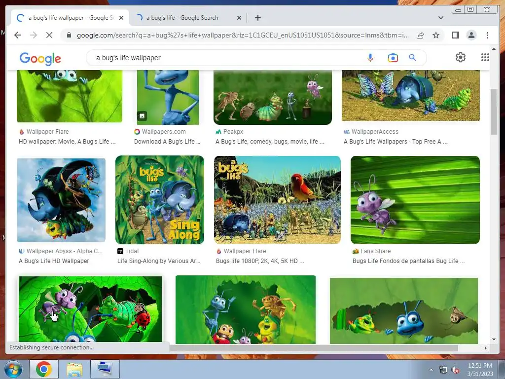The width and height of the screenshot is (505, 379).
Task: Open the Chrome profile avatar
Action: click(471, 35)
